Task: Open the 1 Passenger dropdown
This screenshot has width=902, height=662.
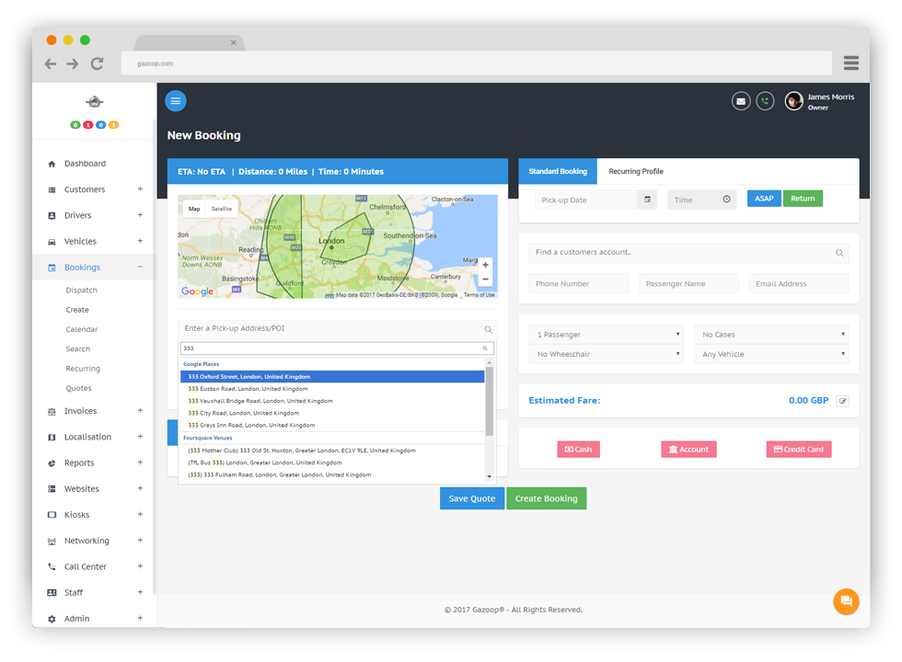Action: (x=607, y=334)
